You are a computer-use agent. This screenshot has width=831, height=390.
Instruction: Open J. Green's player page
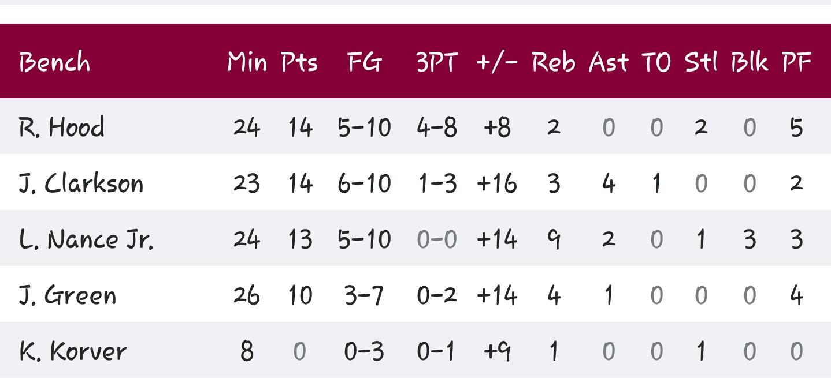[68, 295]
